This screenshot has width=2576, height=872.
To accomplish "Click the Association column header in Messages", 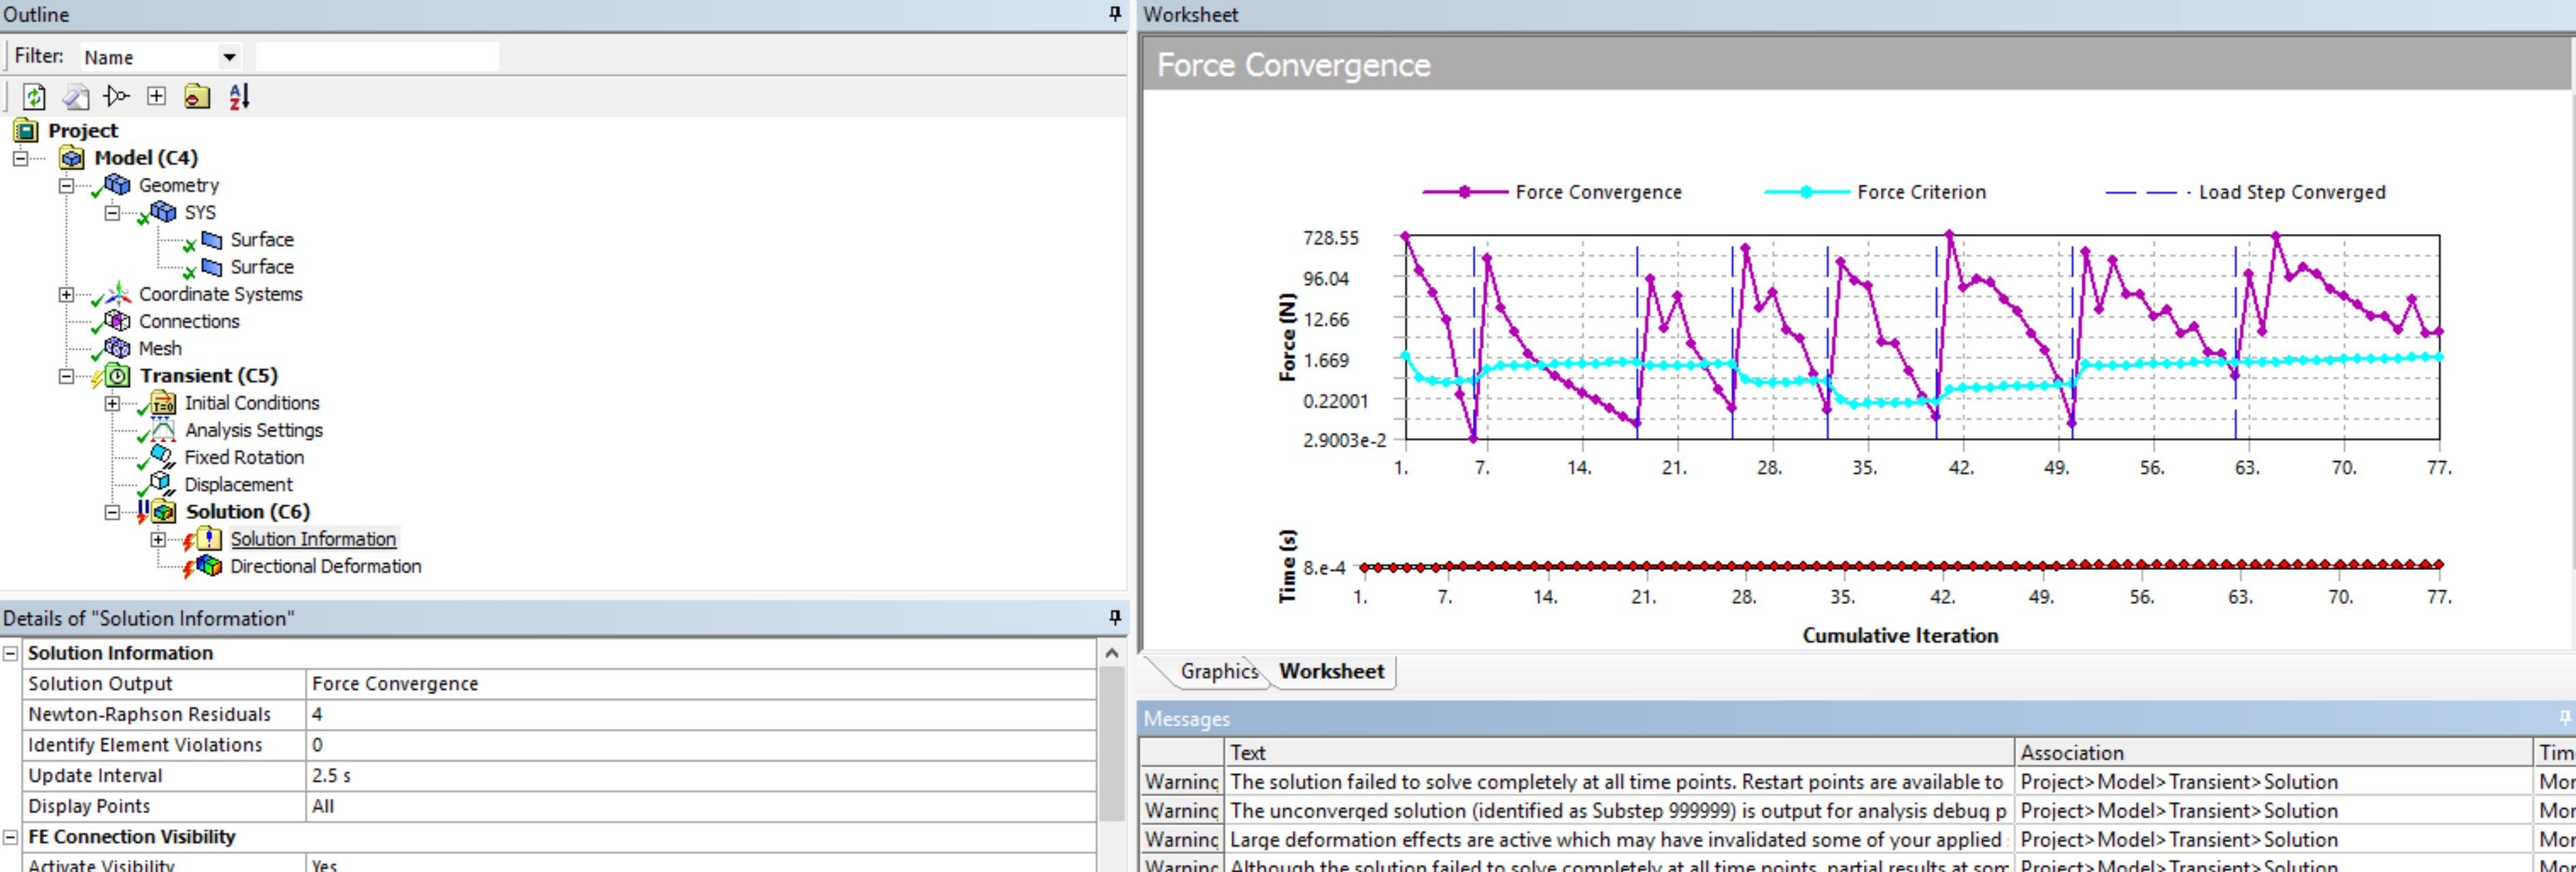I will click(x=2274, y=752).
